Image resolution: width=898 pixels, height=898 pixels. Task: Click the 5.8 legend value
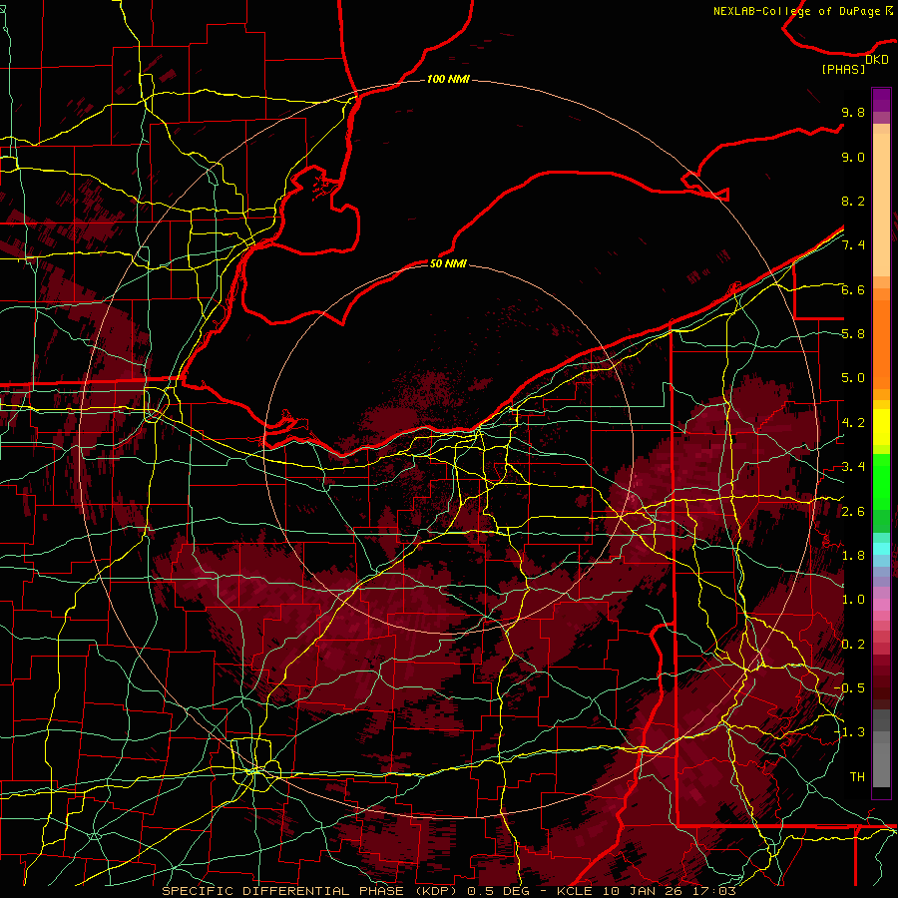click(853, 334)
